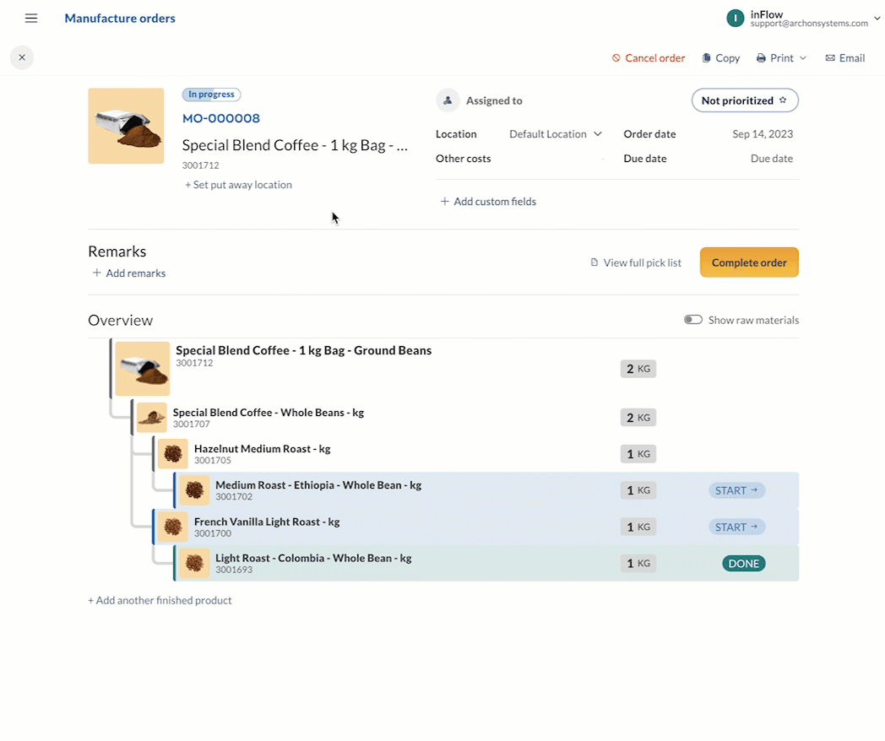Toggle Show raw materials switch
885x741 pixels.
693,320
